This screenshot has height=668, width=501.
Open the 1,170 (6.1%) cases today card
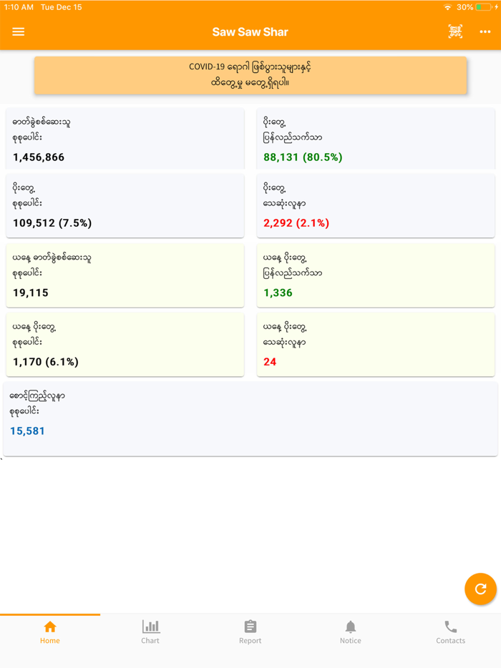pyautogui.click(x=125, y=344)
